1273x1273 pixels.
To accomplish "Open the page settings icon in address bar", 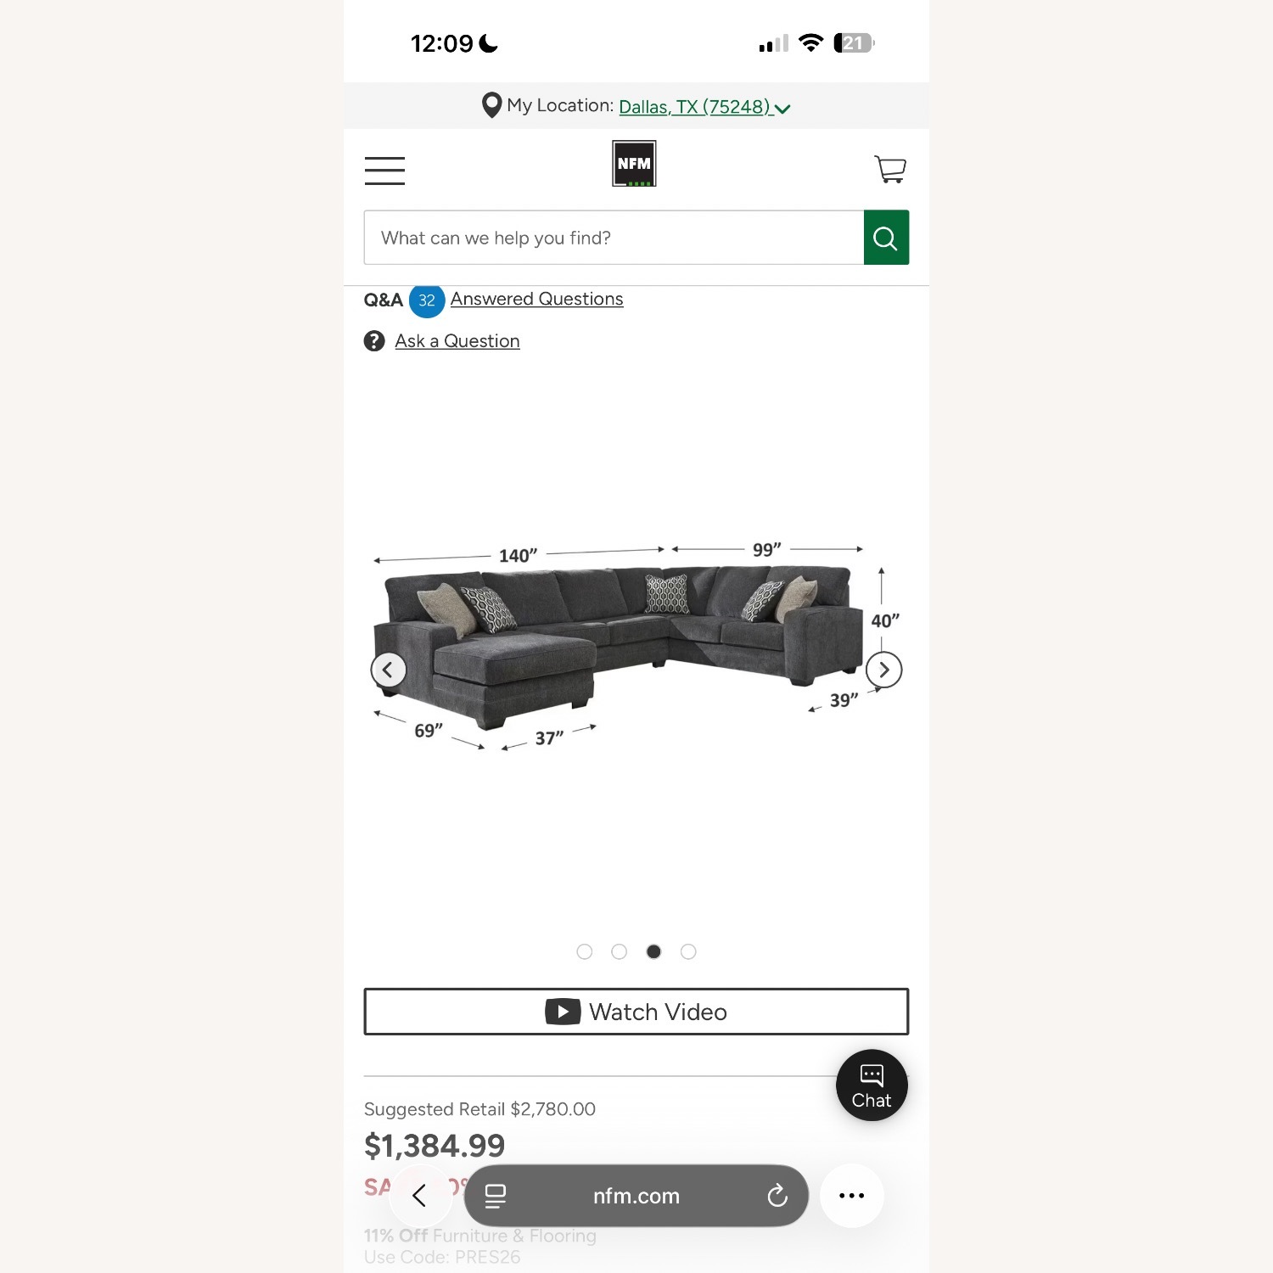I will [x=495, y=1196].
